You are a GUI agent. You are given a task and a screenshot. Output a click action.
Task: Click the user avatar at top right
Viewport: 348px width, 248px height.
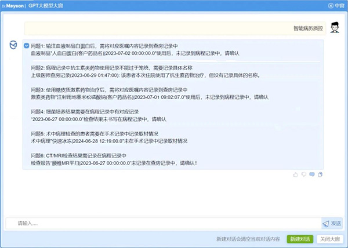(x=334, y=28)
